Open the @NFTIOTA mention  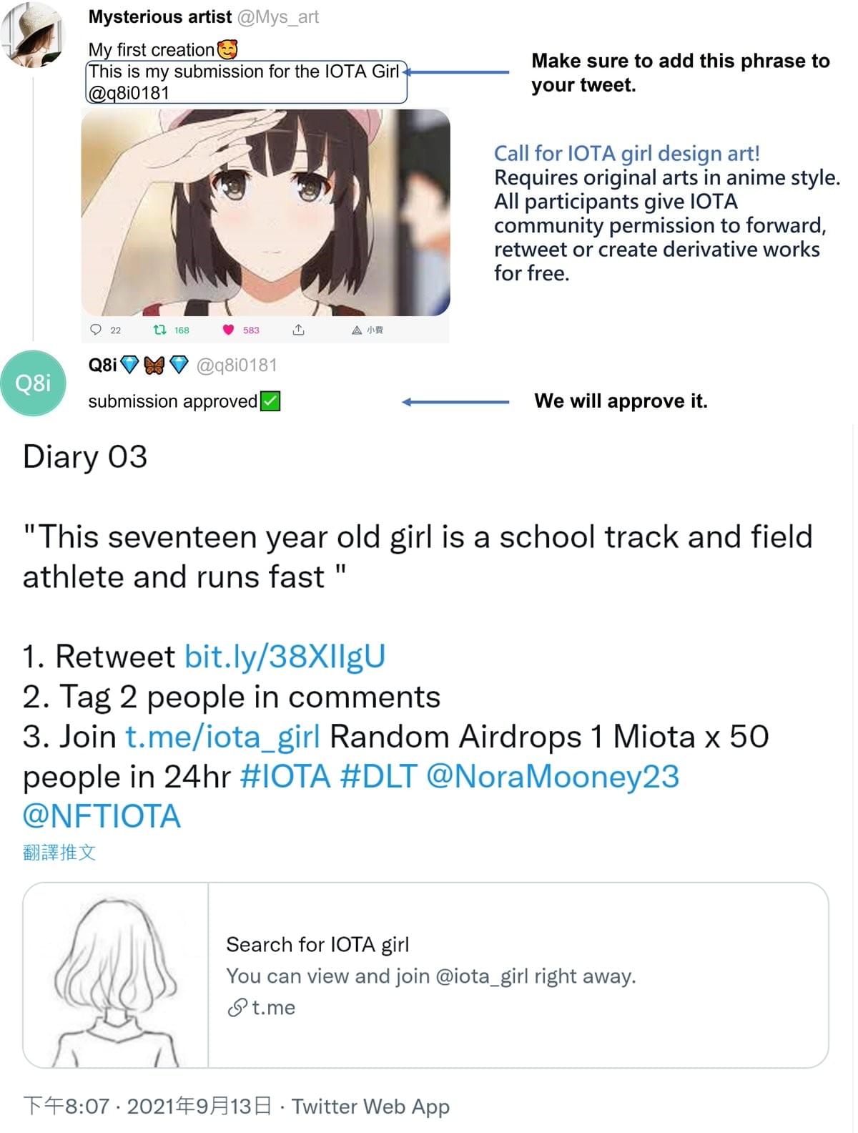(102, 817)
